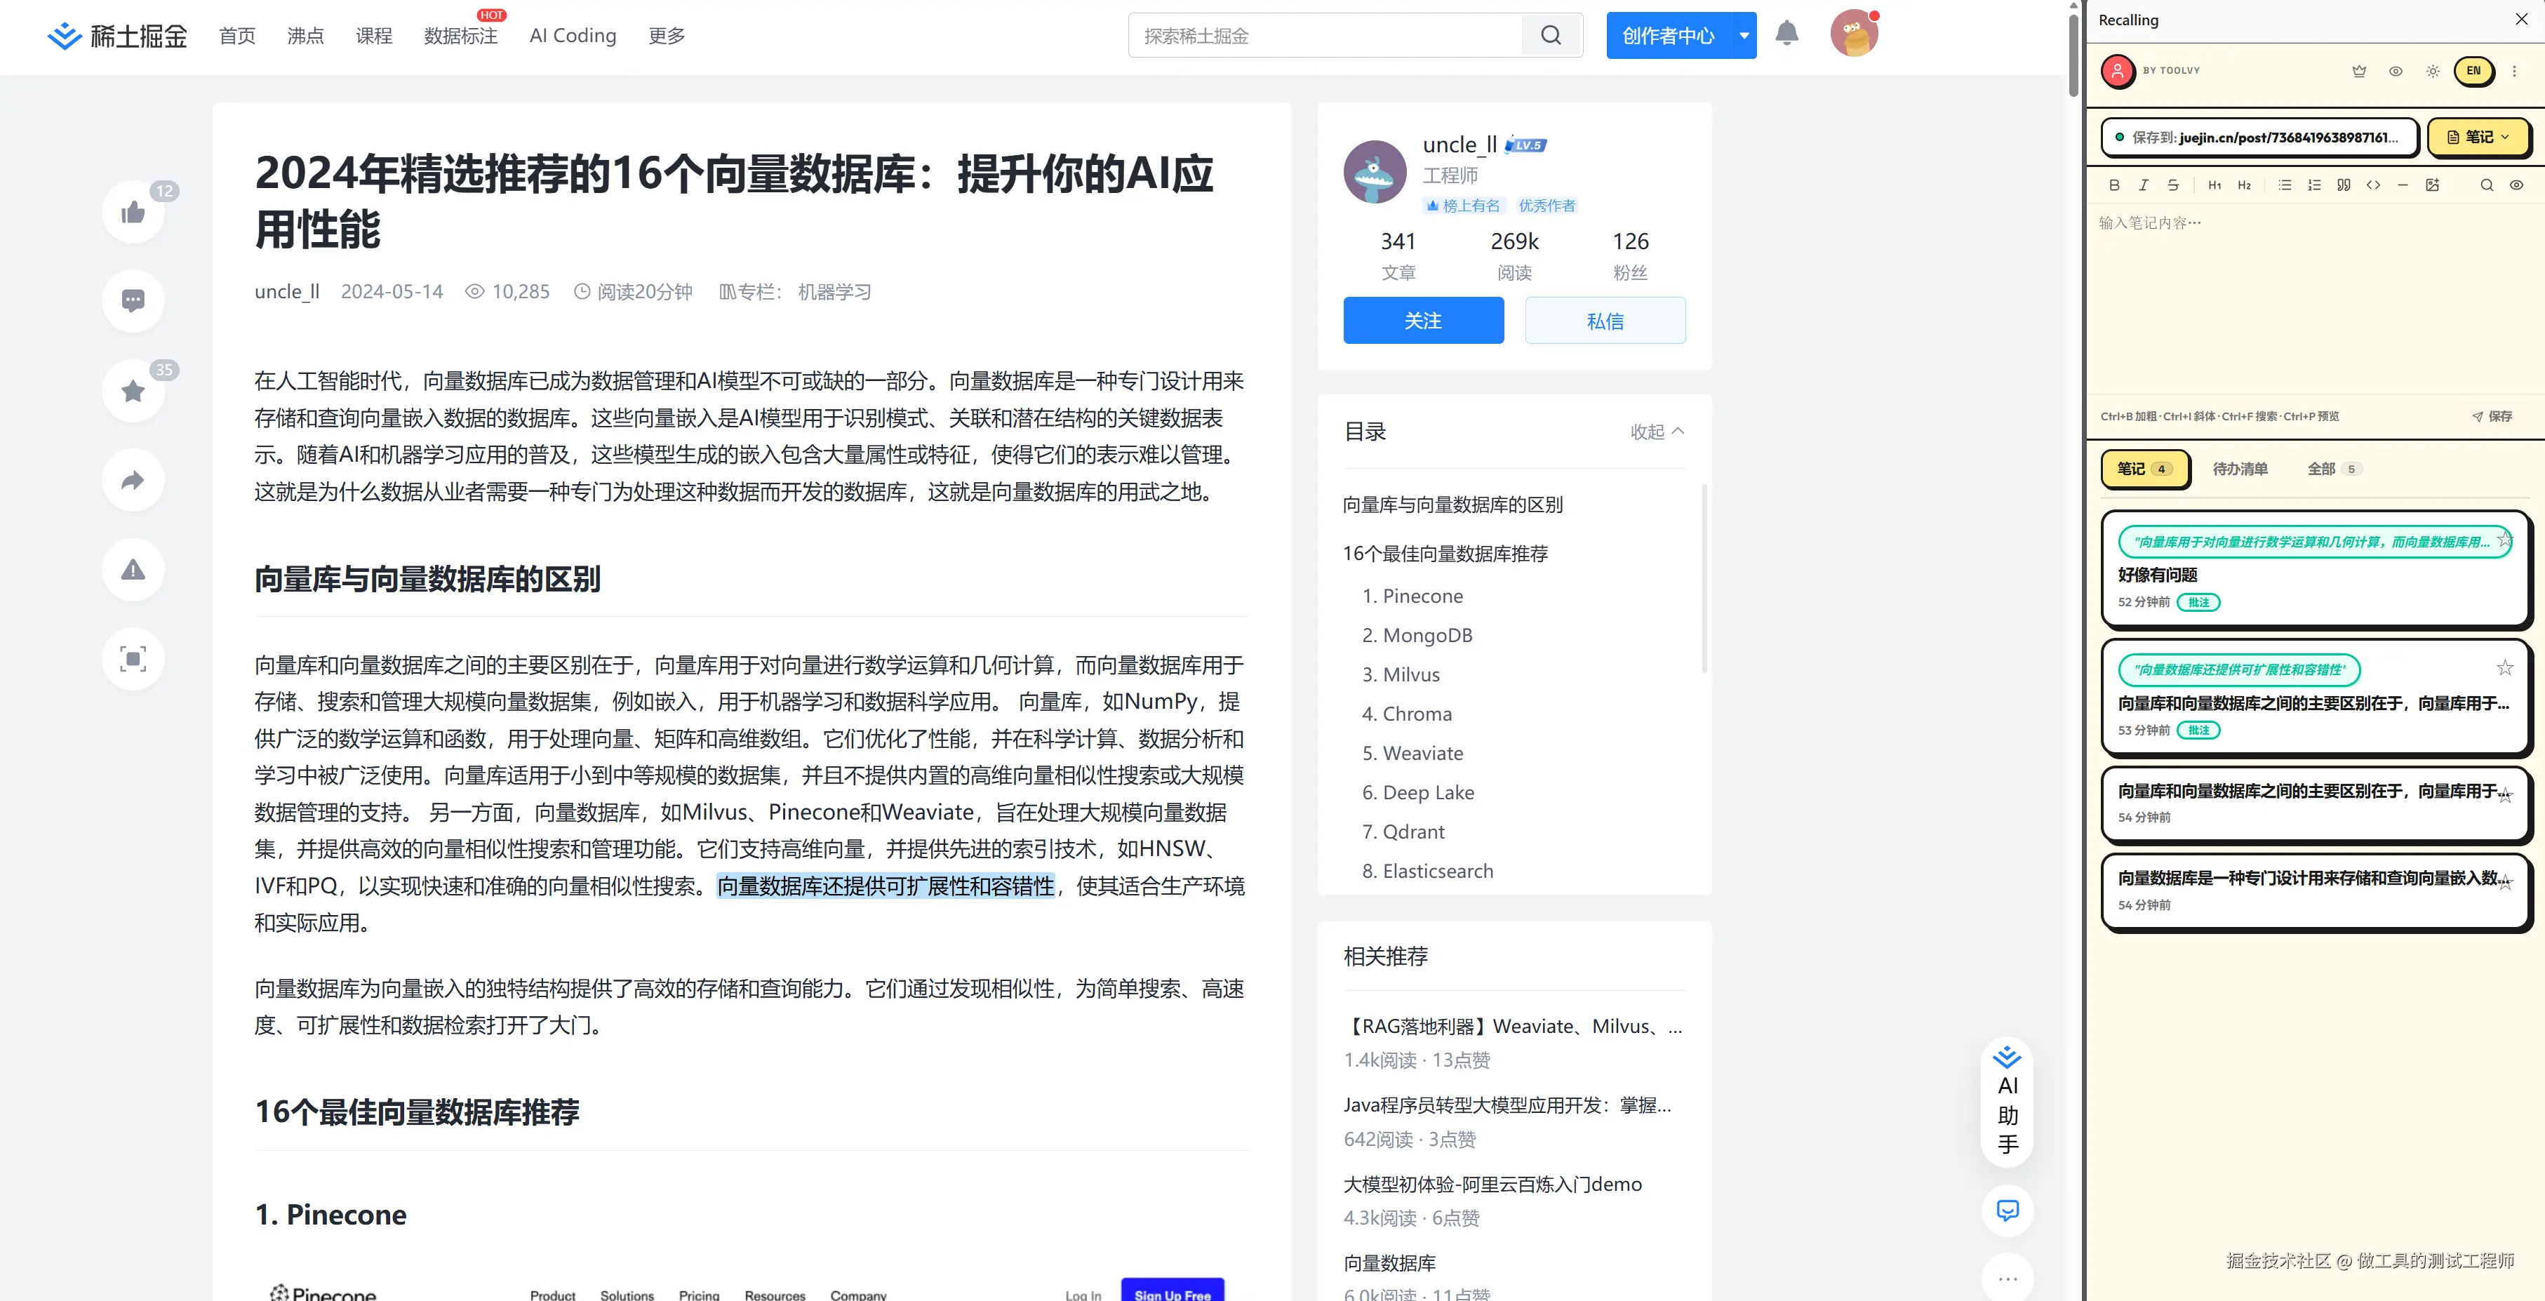The image size is (2545, 1301).
Task: Switch to 待办清单 tab
Action: tap(2240, 469)
